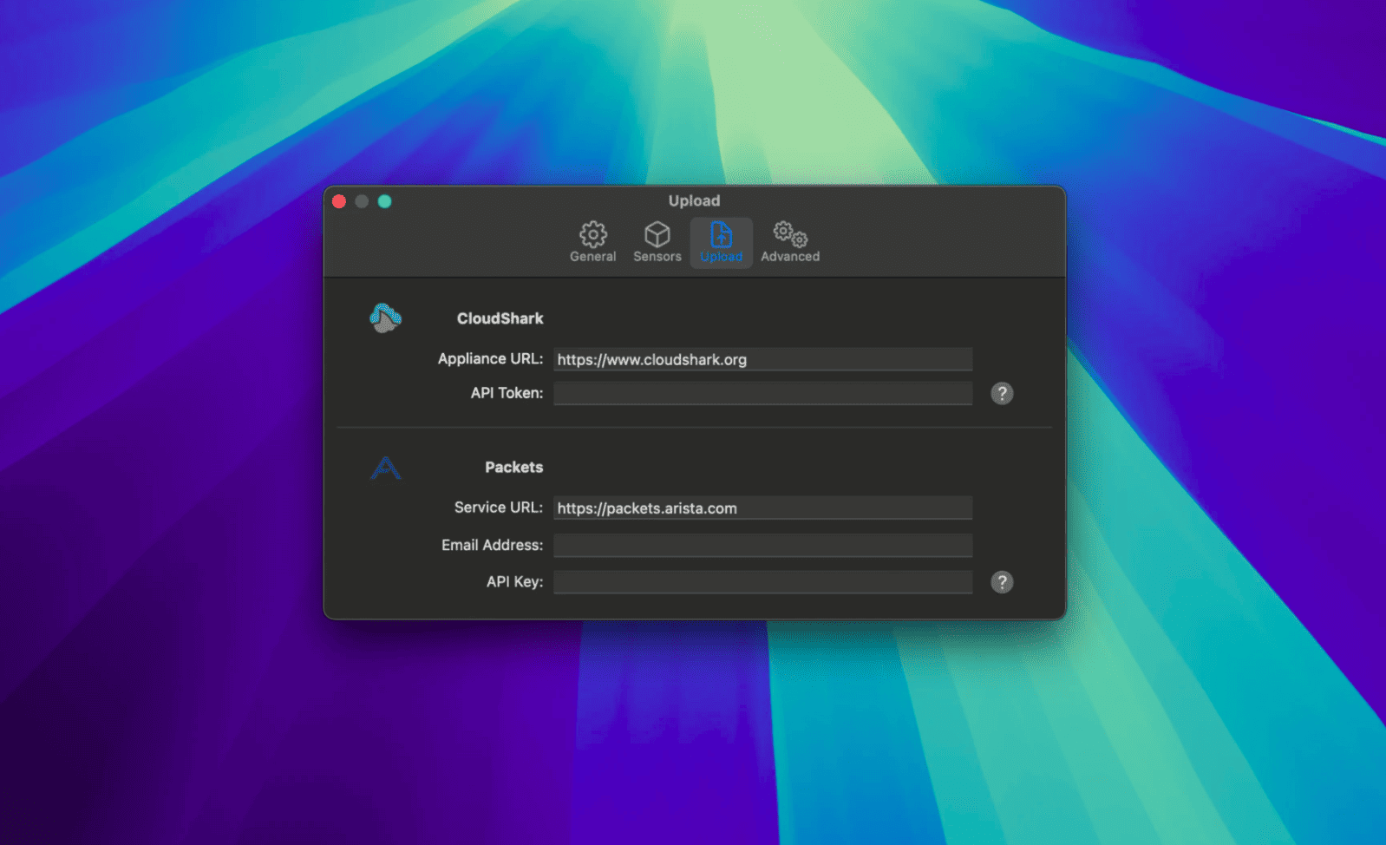Click the Upload window title

(694, 200)
